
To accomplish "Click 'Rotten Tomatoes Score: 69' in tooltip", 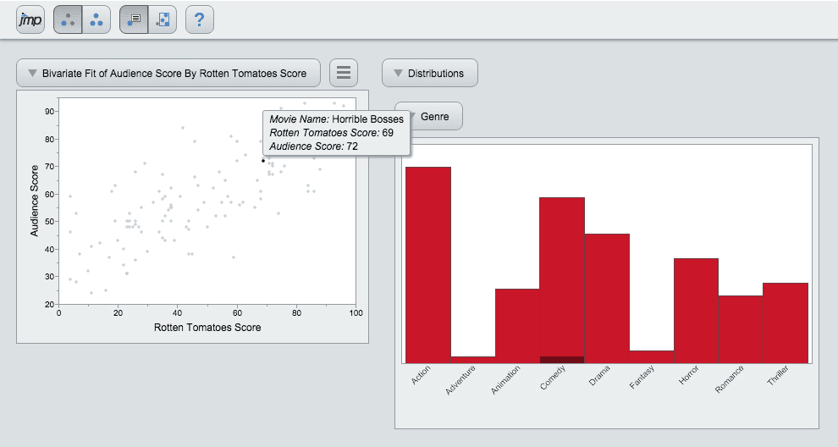I will [331, 133].
